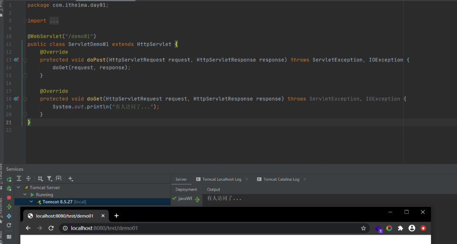The width and height of the screenshot is (457, 244).
Task: Click Deploy All icon in Services sidebar
Action: [9, 207]
